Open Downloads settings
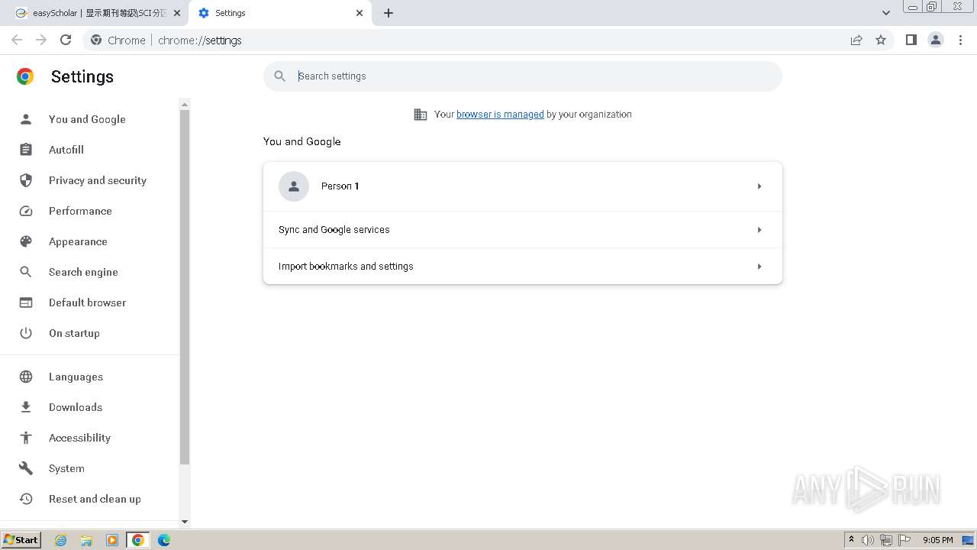The height and width of the screenshot is (550, 977). point(76,407)
